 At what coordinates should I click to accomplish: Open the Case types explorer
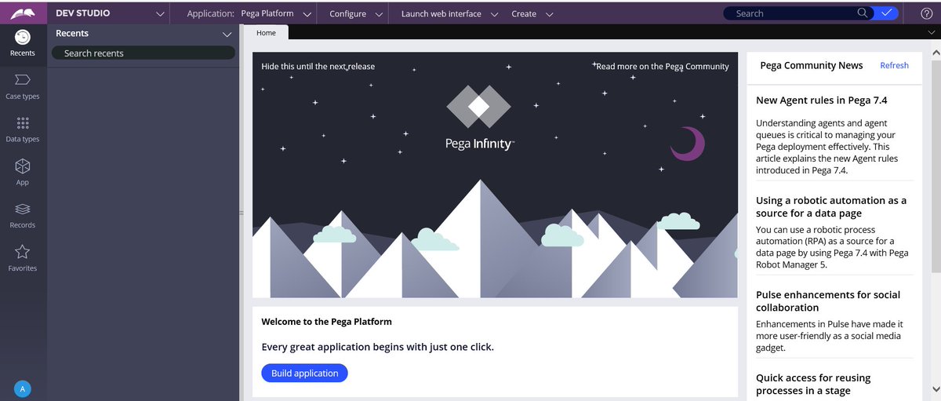click(x=23, y=86)
